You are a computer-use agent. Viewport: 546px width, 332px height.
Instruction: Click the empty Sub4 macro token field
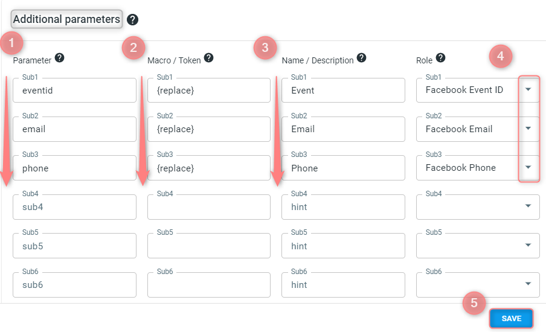pyautogui.click(x=209, y=206)
